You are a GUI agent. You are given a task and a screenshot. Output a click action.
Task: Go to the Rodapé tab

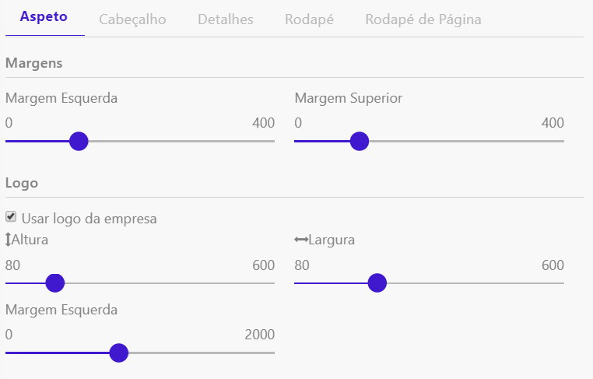click(309, 19)
